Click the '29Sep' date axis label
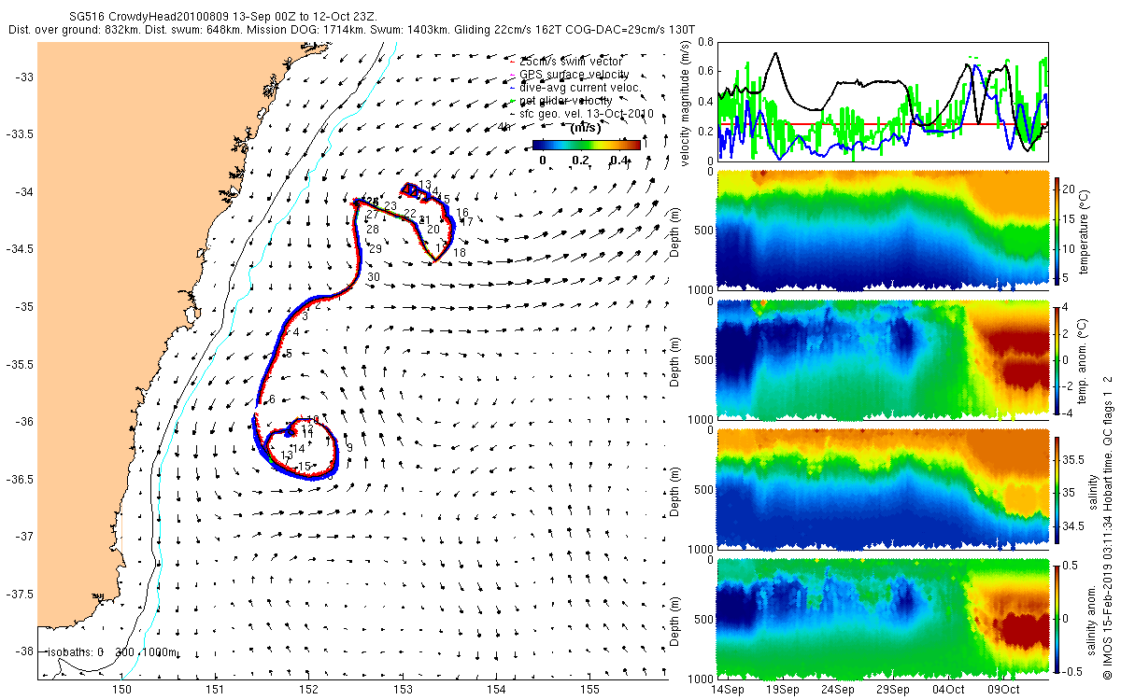1121x700 pixels. coord(893,690)
